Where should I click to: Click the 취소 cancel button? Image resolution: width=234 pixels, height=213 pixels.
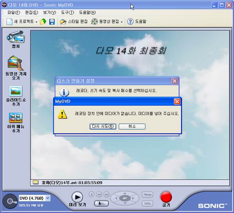coord(132,126)
